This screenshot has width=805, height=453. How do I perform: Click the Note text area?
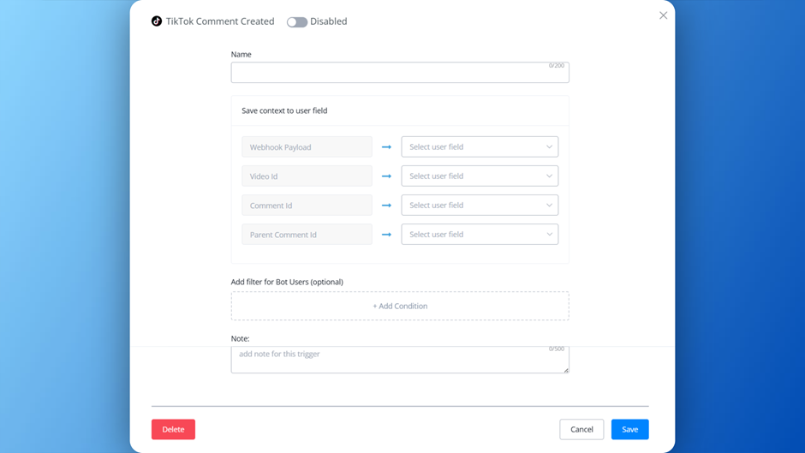[399, 360]
